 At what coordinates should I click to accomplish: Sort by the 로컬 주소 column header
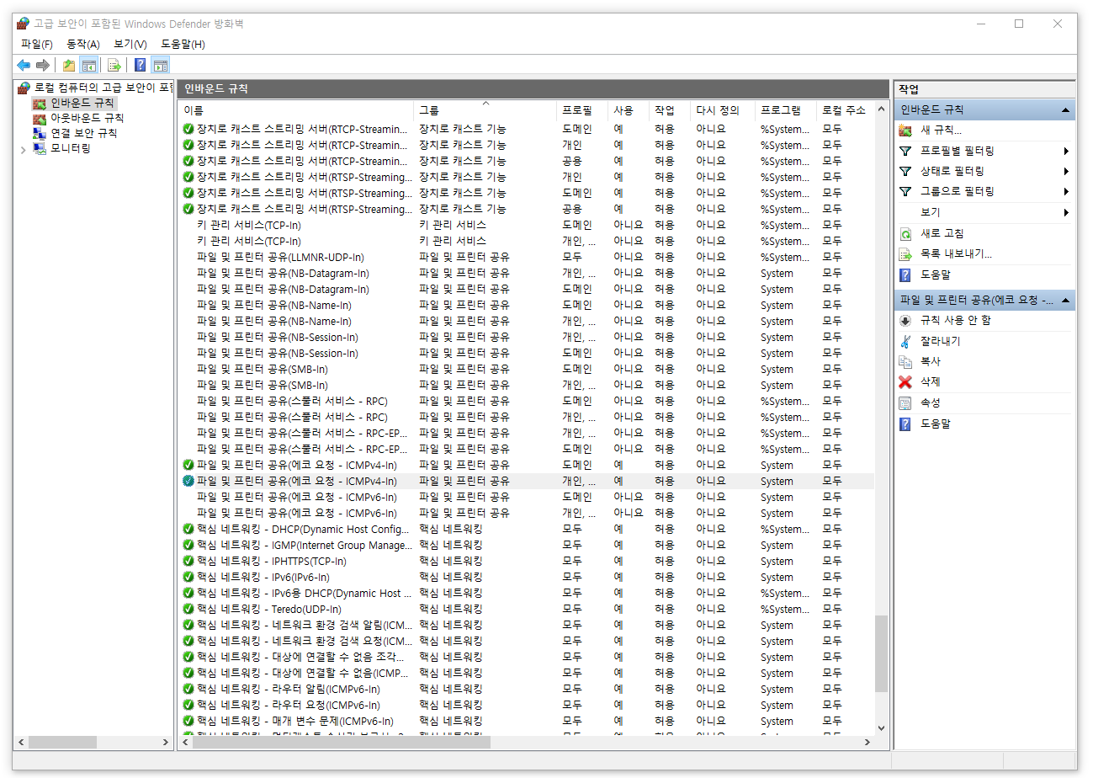click(x=846, y=110)
